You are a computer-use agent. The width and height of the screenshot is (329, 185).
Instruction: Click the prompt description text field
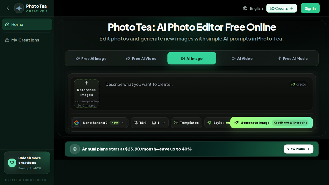[x=195, y=93]
